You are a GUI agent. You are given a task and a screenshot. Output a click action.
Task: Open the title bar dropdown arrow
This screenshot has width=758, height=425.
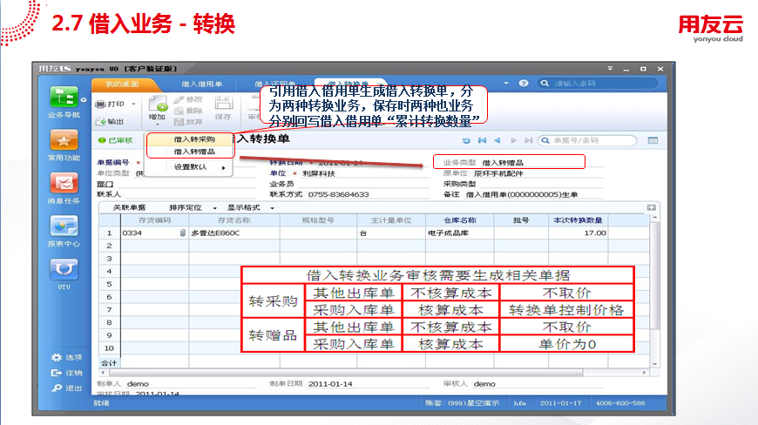click(610, 69)
